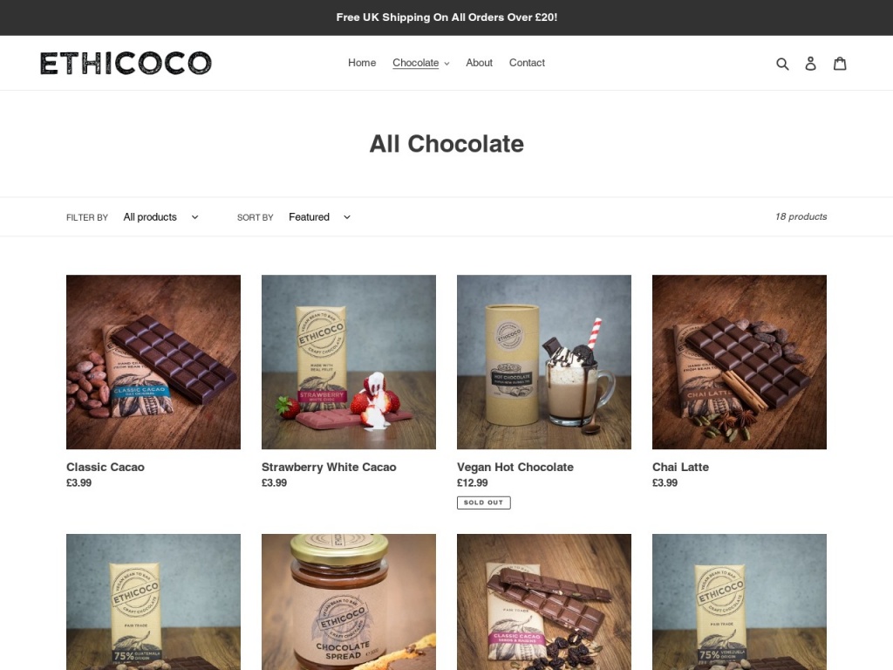Open the Vegan Hot Chocolate product image
Viewport: 893px width, 670px height.
coord(544,362)
